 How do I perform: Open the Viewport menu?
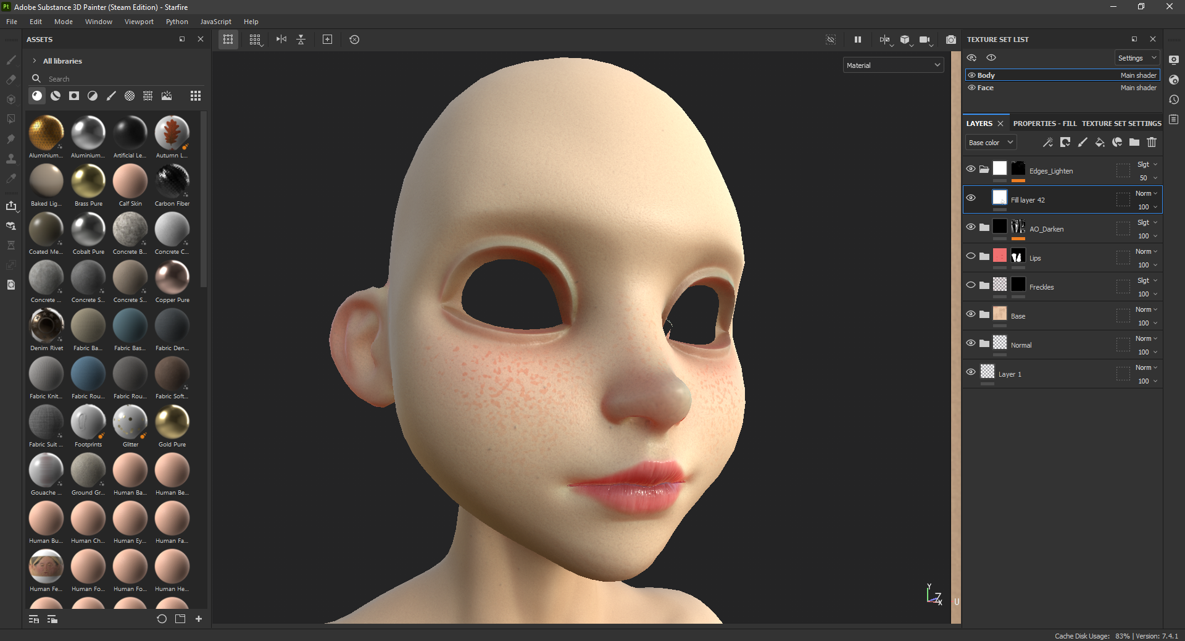[x=139, y=22]
